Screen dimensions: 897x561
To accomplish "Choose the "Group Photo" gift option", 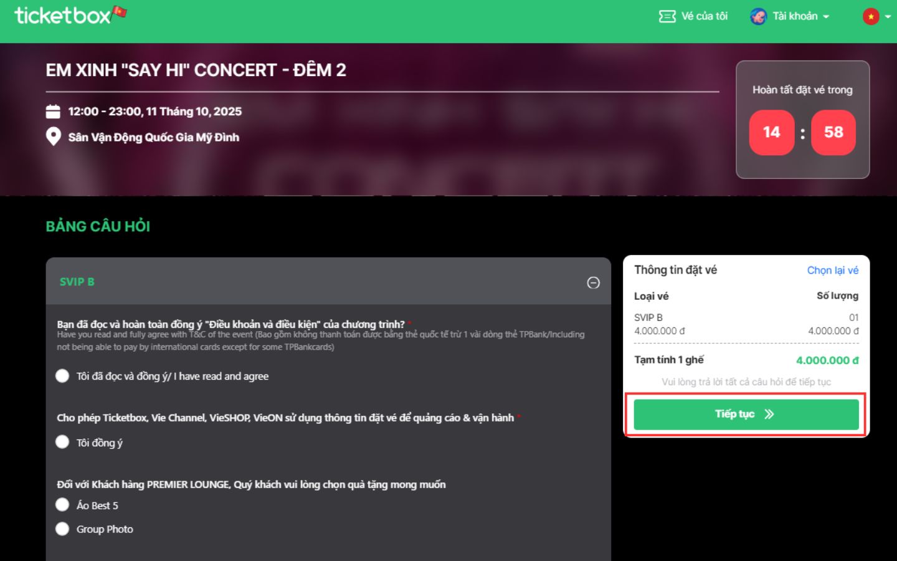I will tap(62, 529).
